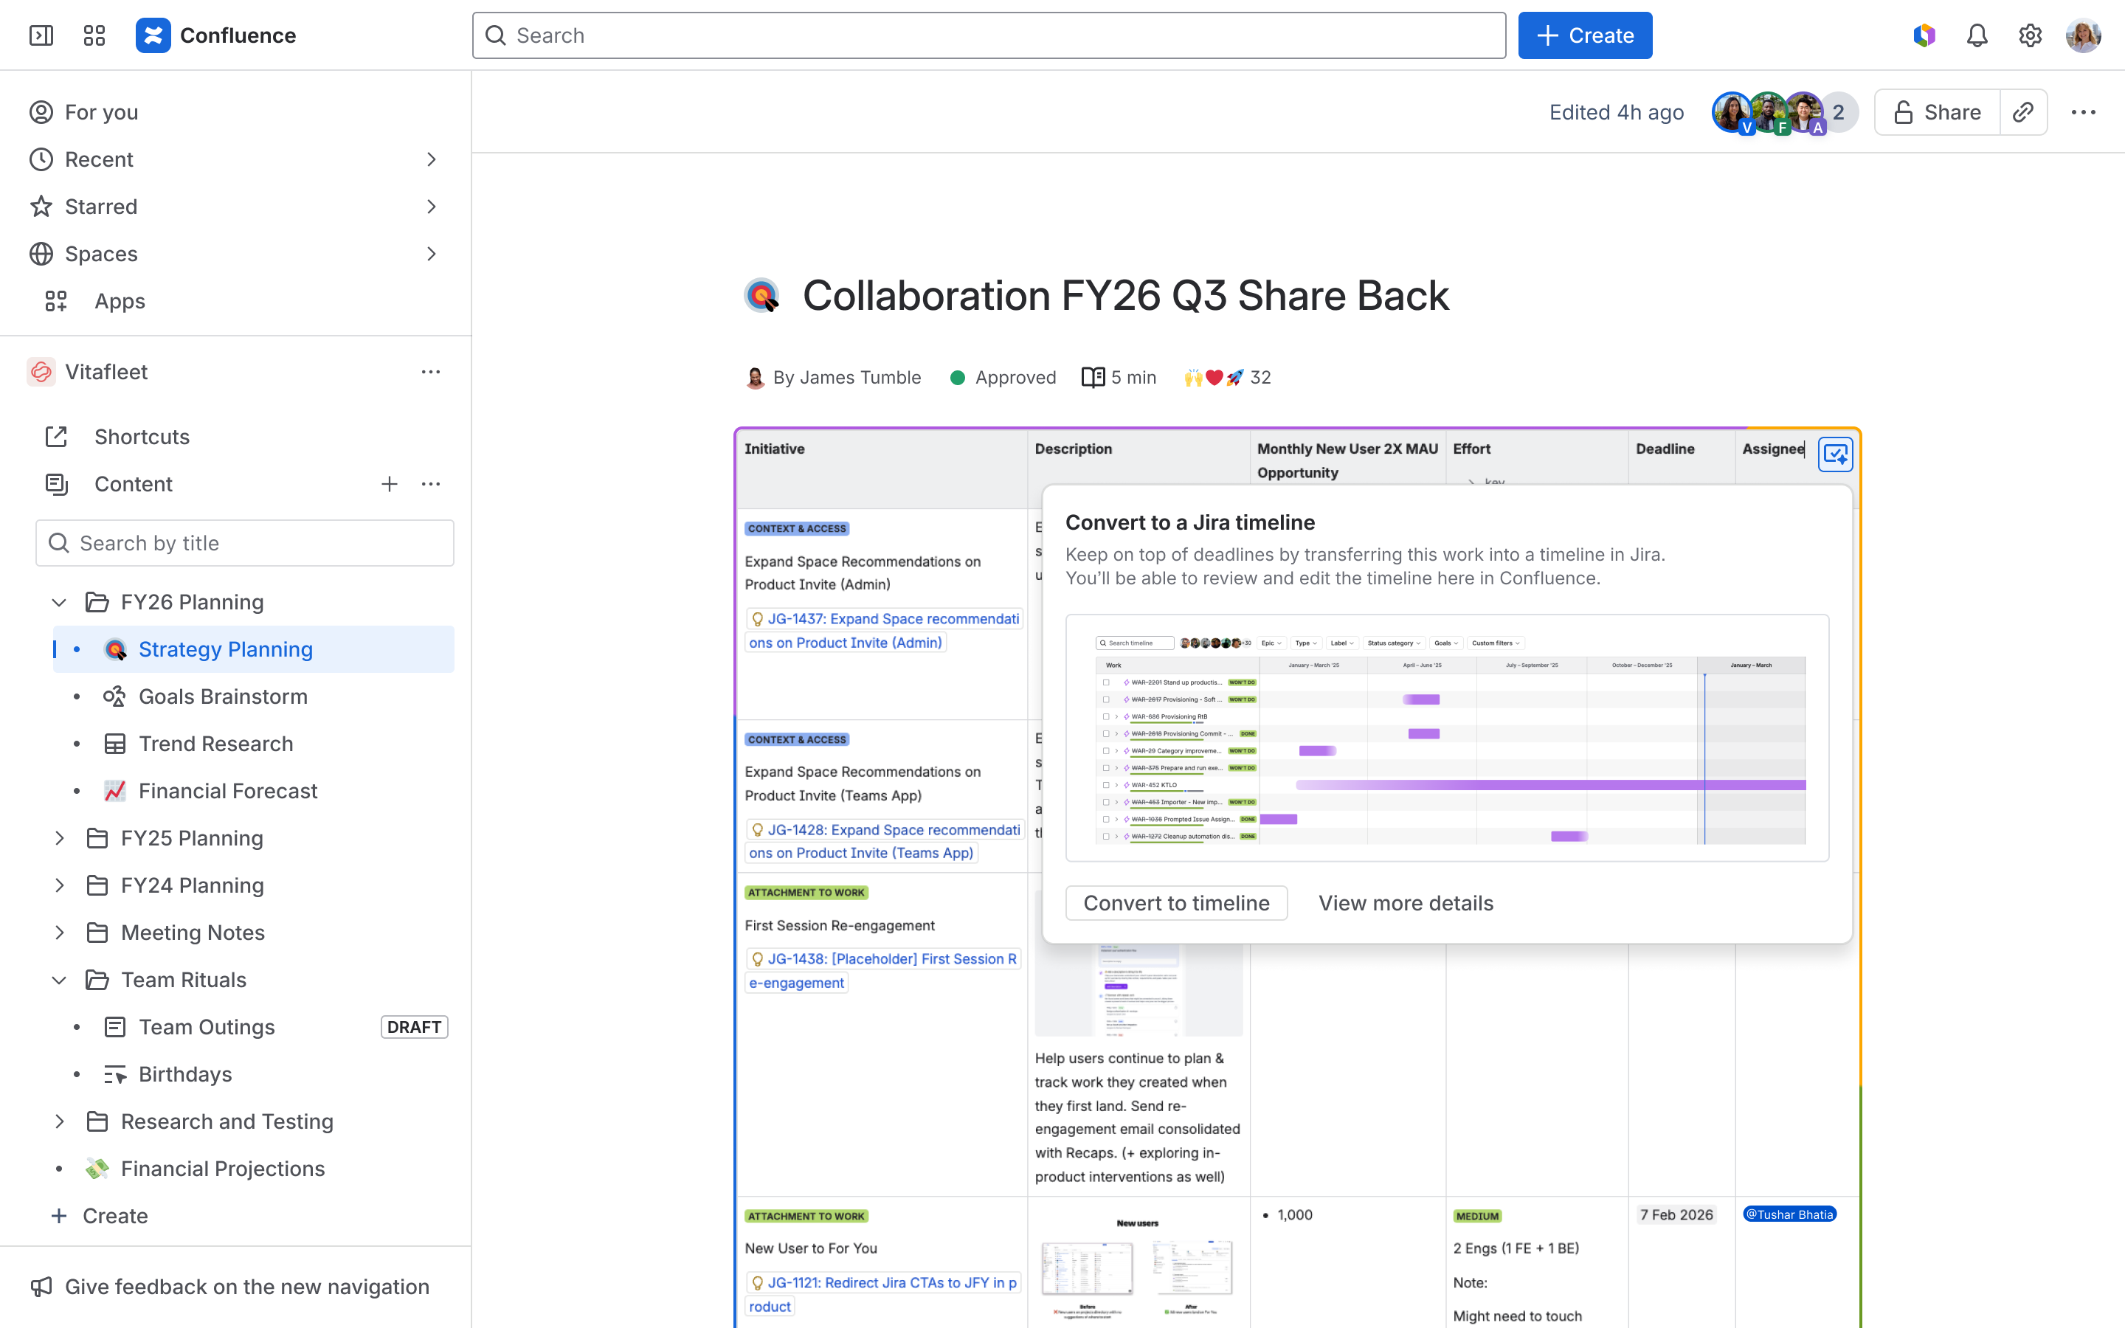Click author name James Tumble
The height and width of the screenshot is (1328, 2125).
coord(860,378)
